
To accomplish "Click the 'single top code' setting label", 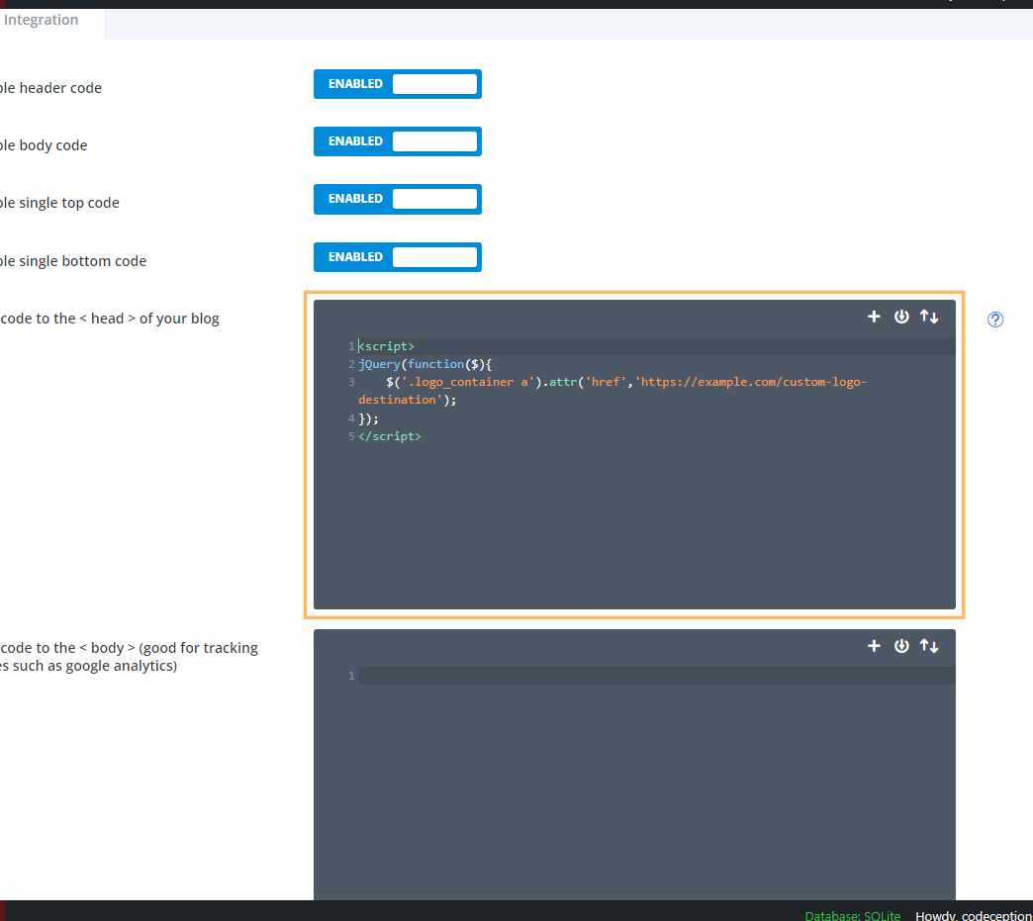I will click(x=59, y=203).
